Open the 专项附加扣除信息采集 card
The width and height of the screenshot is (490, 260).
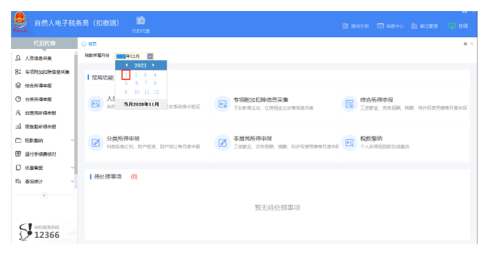tap(275, 104)
